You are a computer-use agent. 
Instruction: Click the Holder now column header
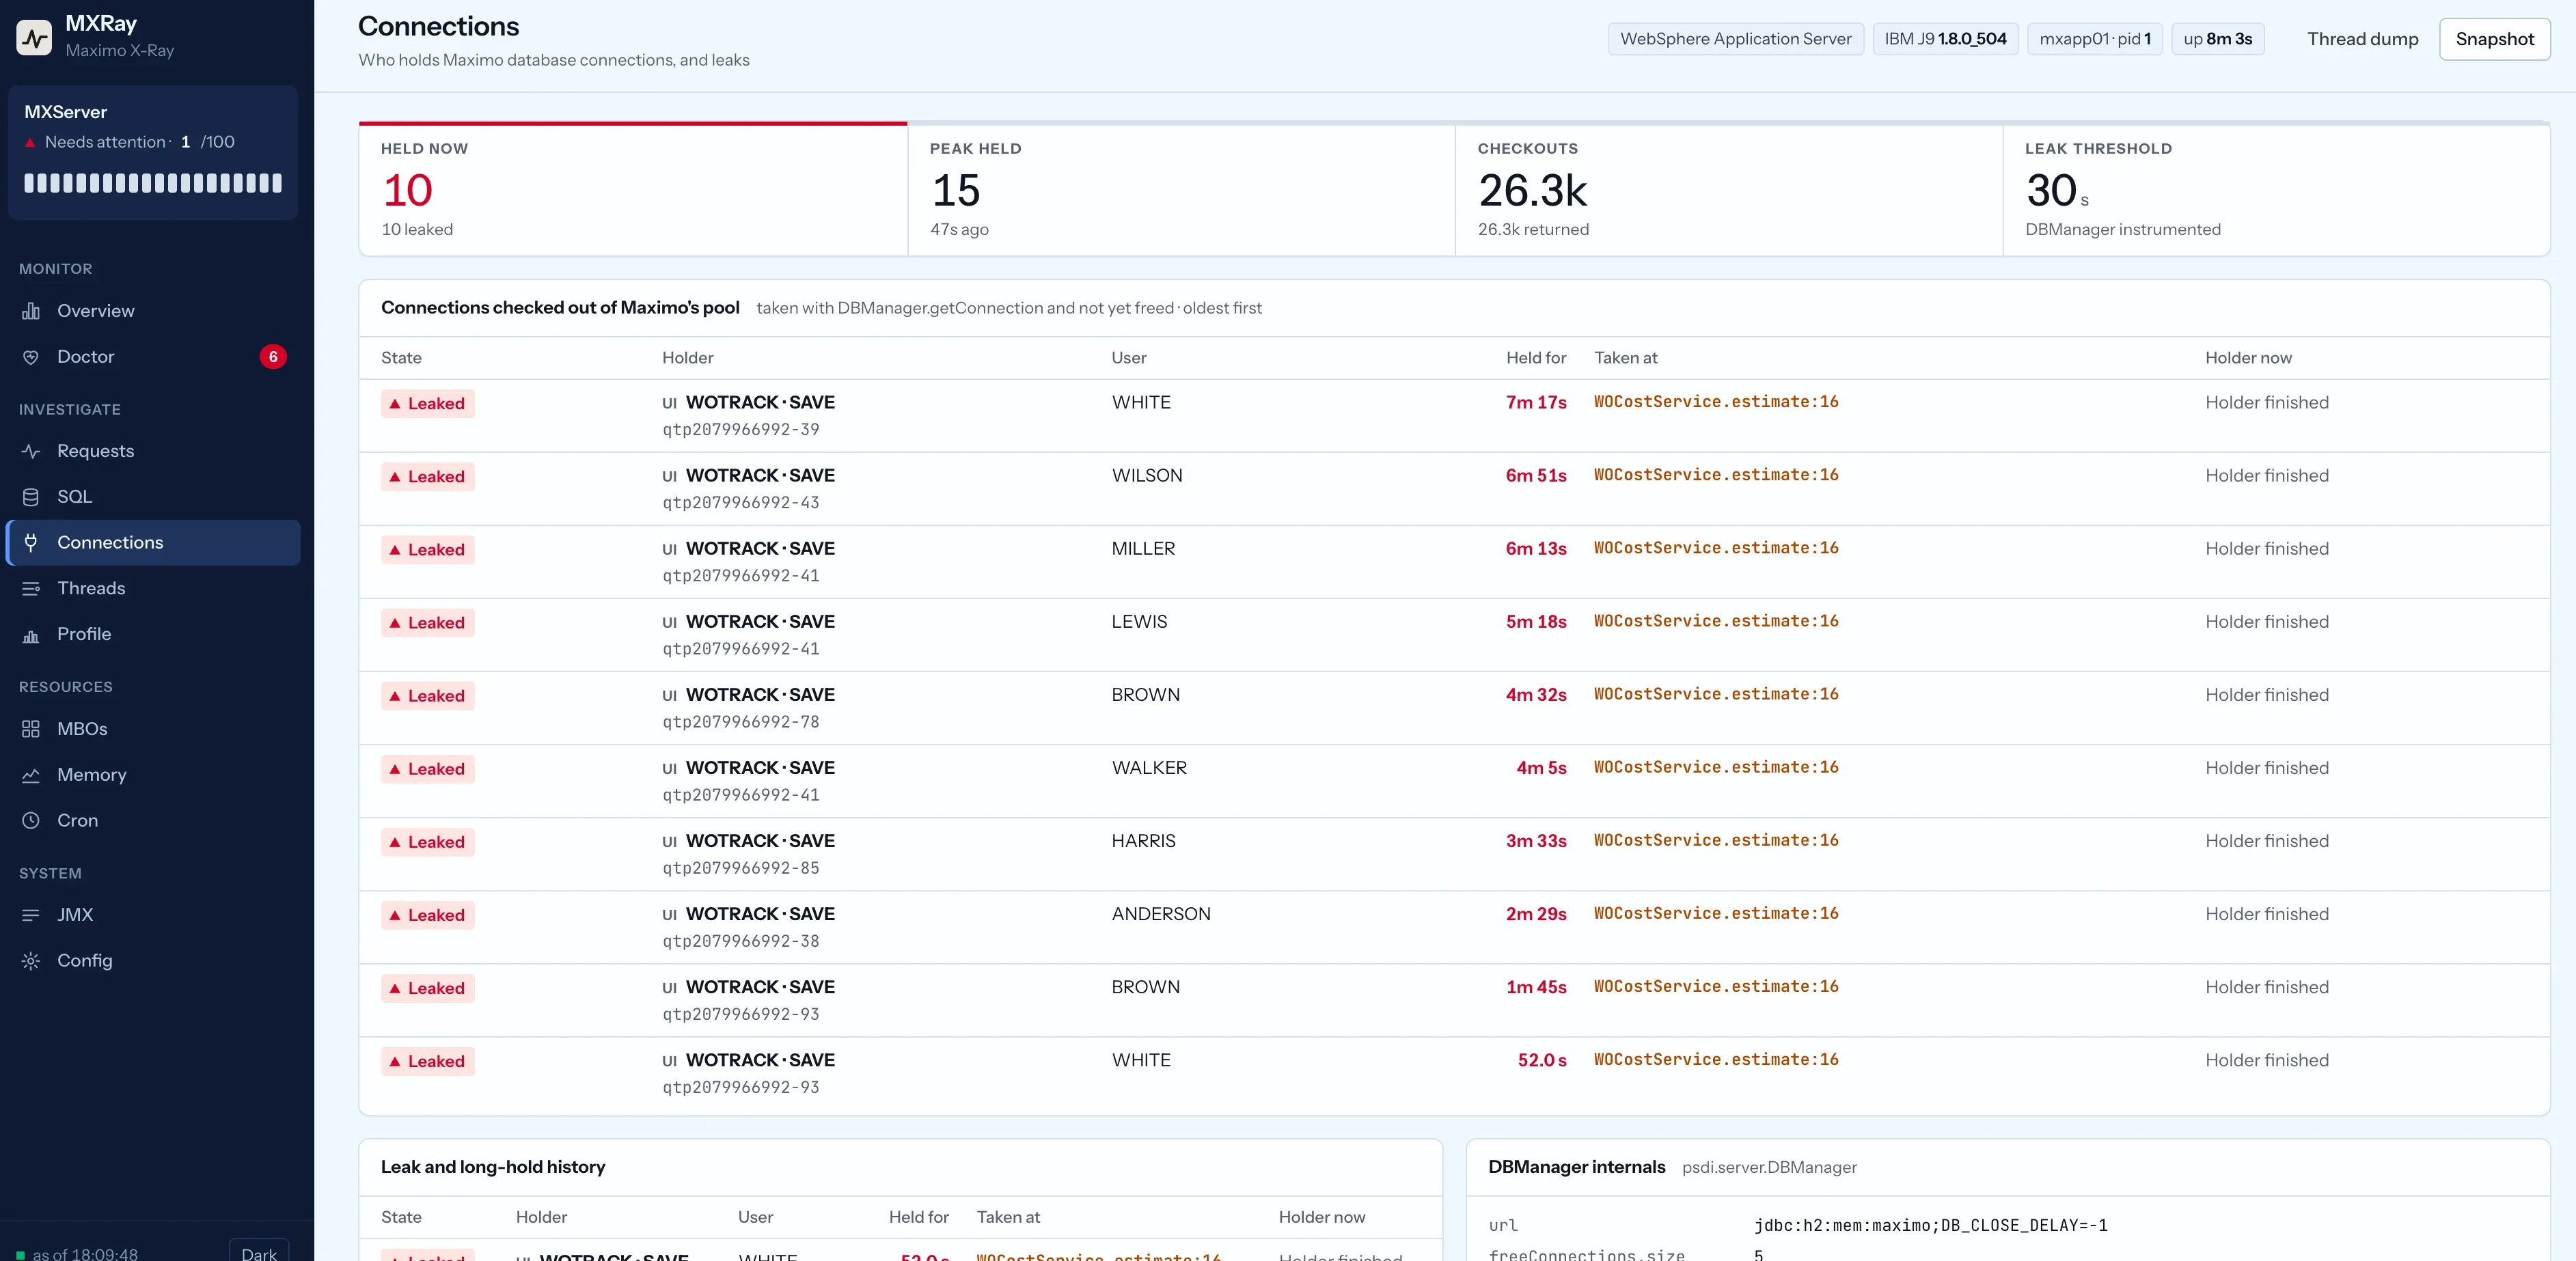tap(2248, 358)
